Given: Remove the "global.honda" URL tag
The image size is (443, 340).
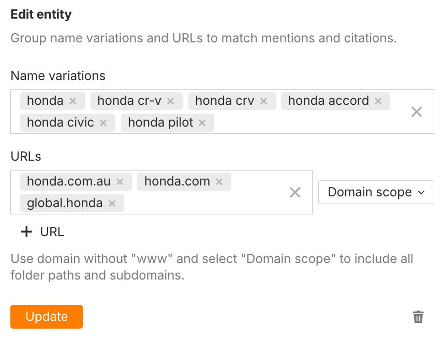Looking at the screenshot, I should 112,203.
